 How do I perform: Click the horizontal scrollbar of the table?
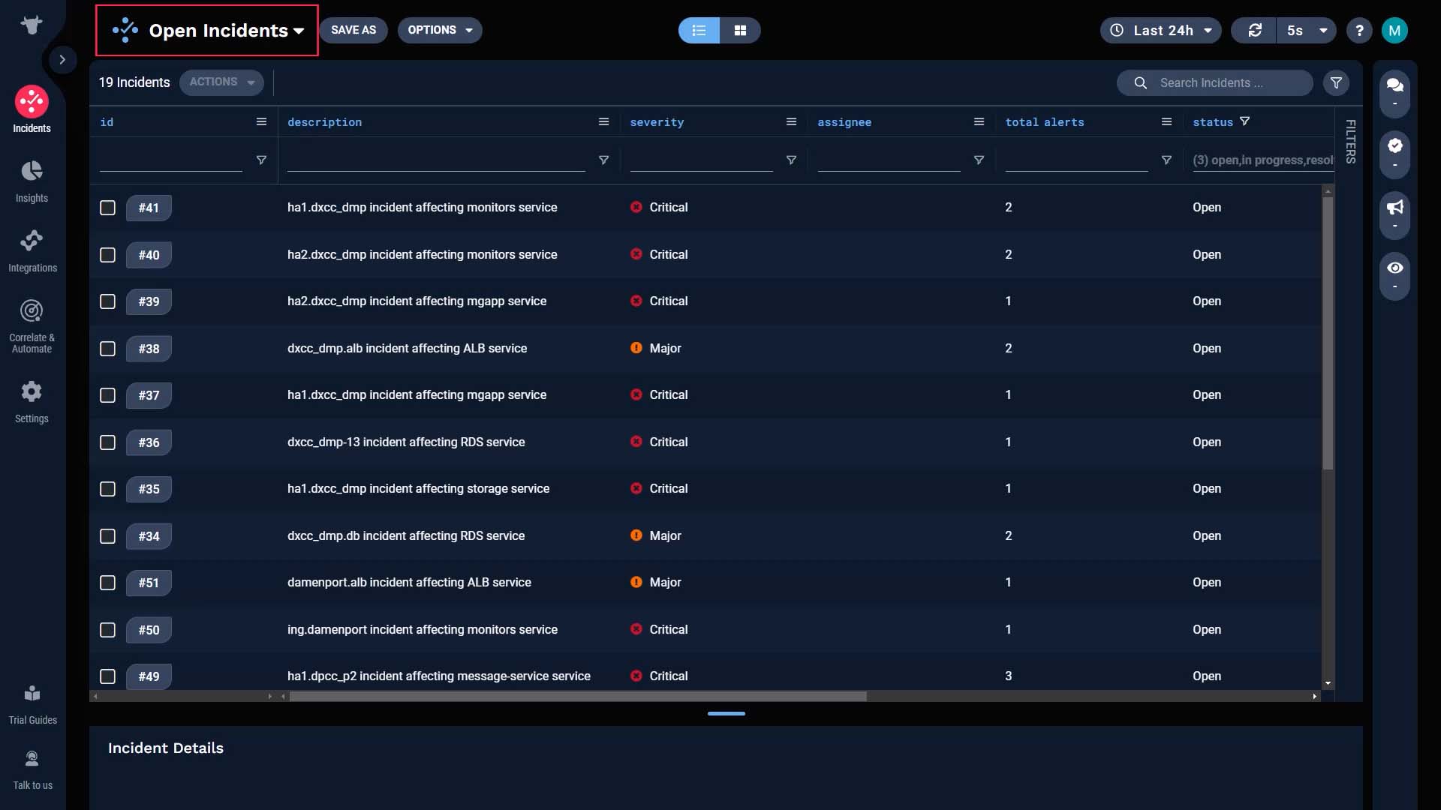coord(578,696)
